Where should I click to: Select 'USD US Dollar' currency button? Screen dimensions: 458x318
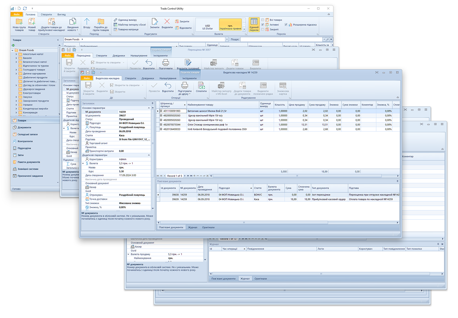(207, 26)
